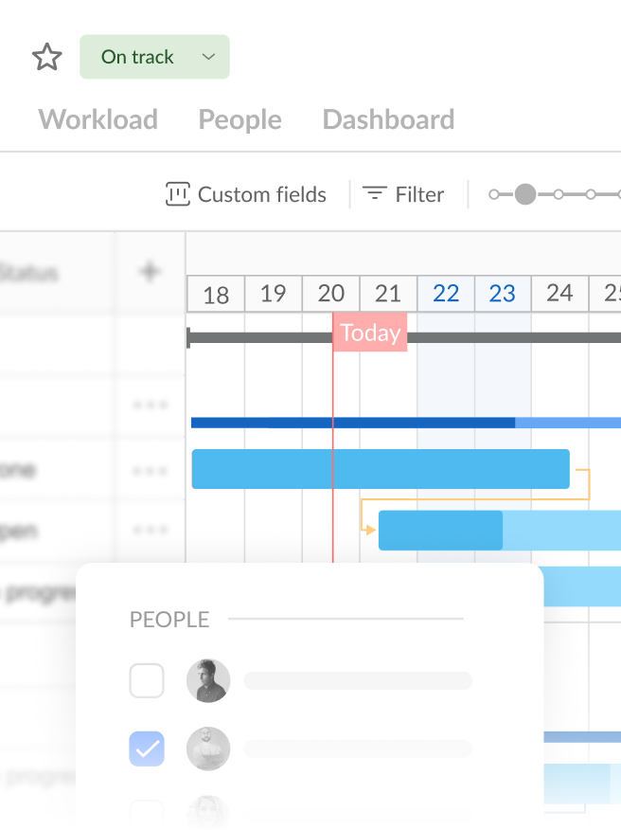
Task: Click the Custom fields icon
Action: click(x=177, y=194)
